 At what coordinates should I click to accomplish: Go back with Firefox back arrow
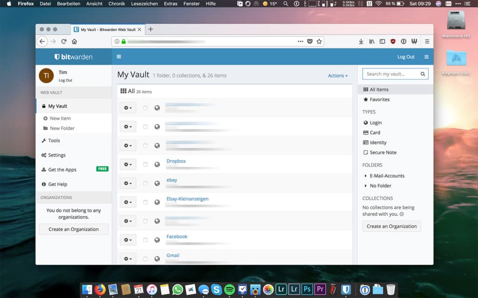pyautogui.click(x=42, y=41)
